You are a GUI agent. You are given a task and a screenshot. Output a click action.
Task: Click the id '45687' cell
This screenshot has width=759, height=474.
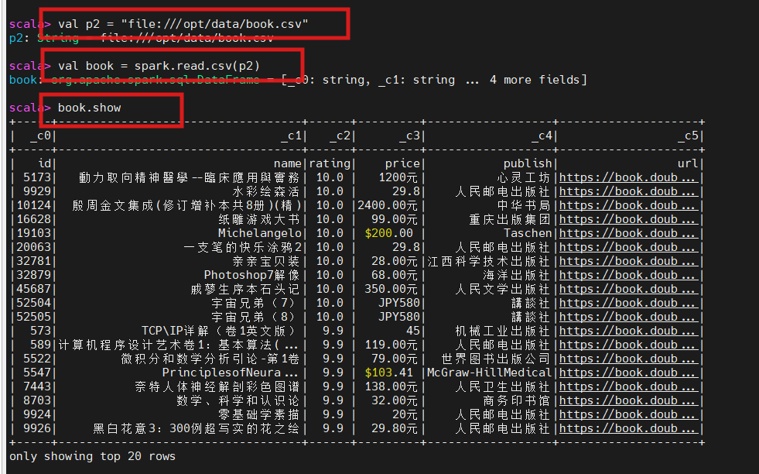click(34, 290)
